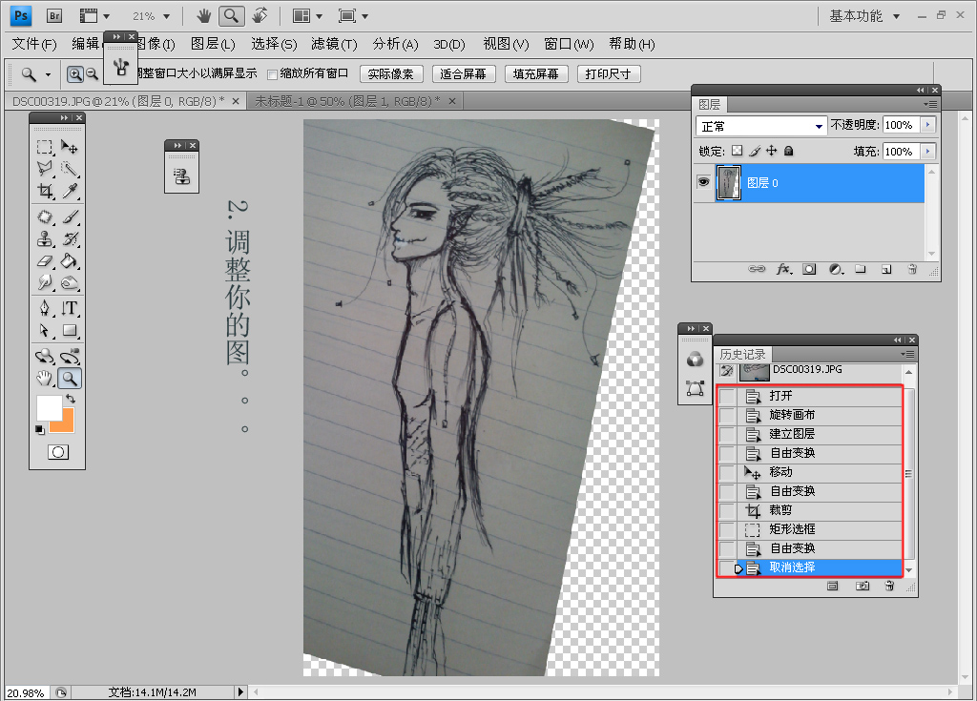Open the 基本功能 workspace dropdown
This screenshot has width=977, height=701.
click(864, 16)
